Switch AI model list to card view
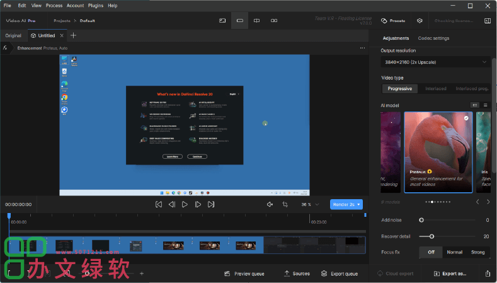This screenshot has height=283, width=497. (475, 105)
